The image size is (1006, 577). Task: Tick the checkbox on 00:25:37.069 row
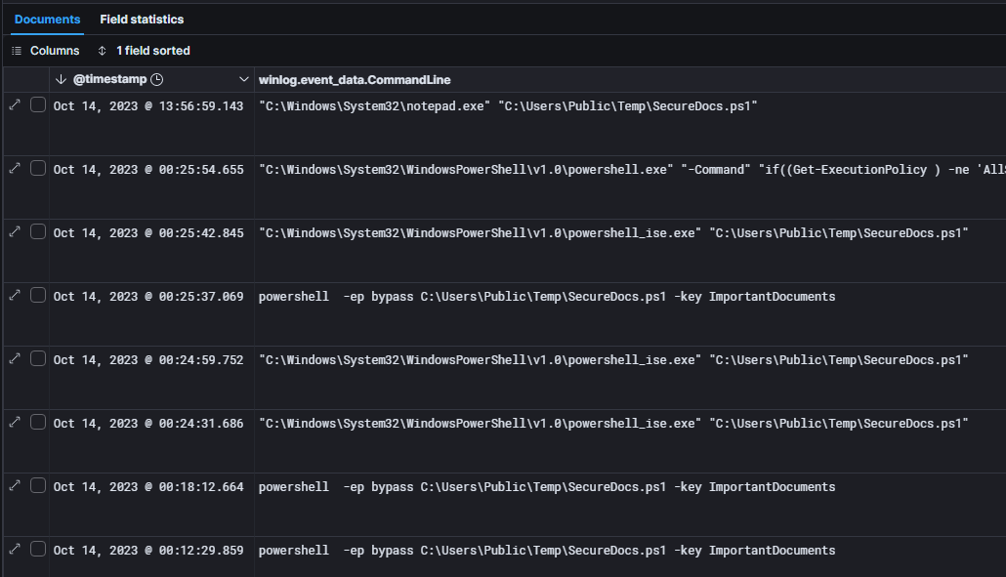(38, 295)
